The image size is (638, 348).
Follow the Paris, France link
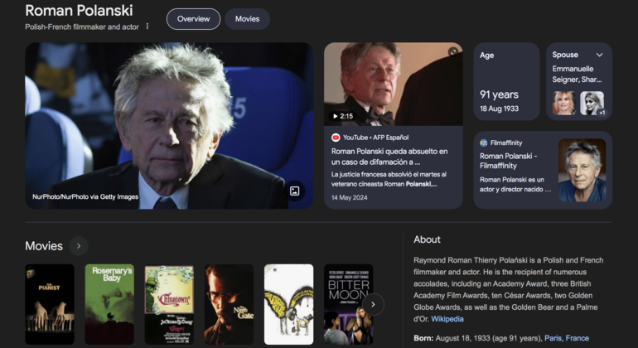[x=567, y=338]
